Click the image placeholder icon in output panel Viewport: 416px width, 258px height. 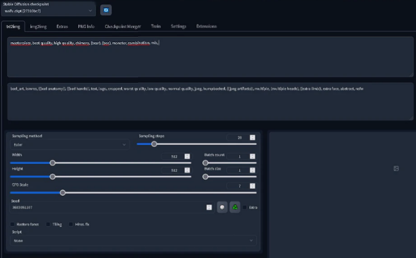click(x=396, y=169)
